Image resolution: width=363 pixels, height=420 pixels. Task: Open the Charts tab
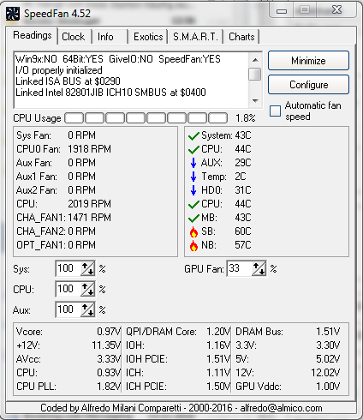pyautogui.click(x=241, y=37)
